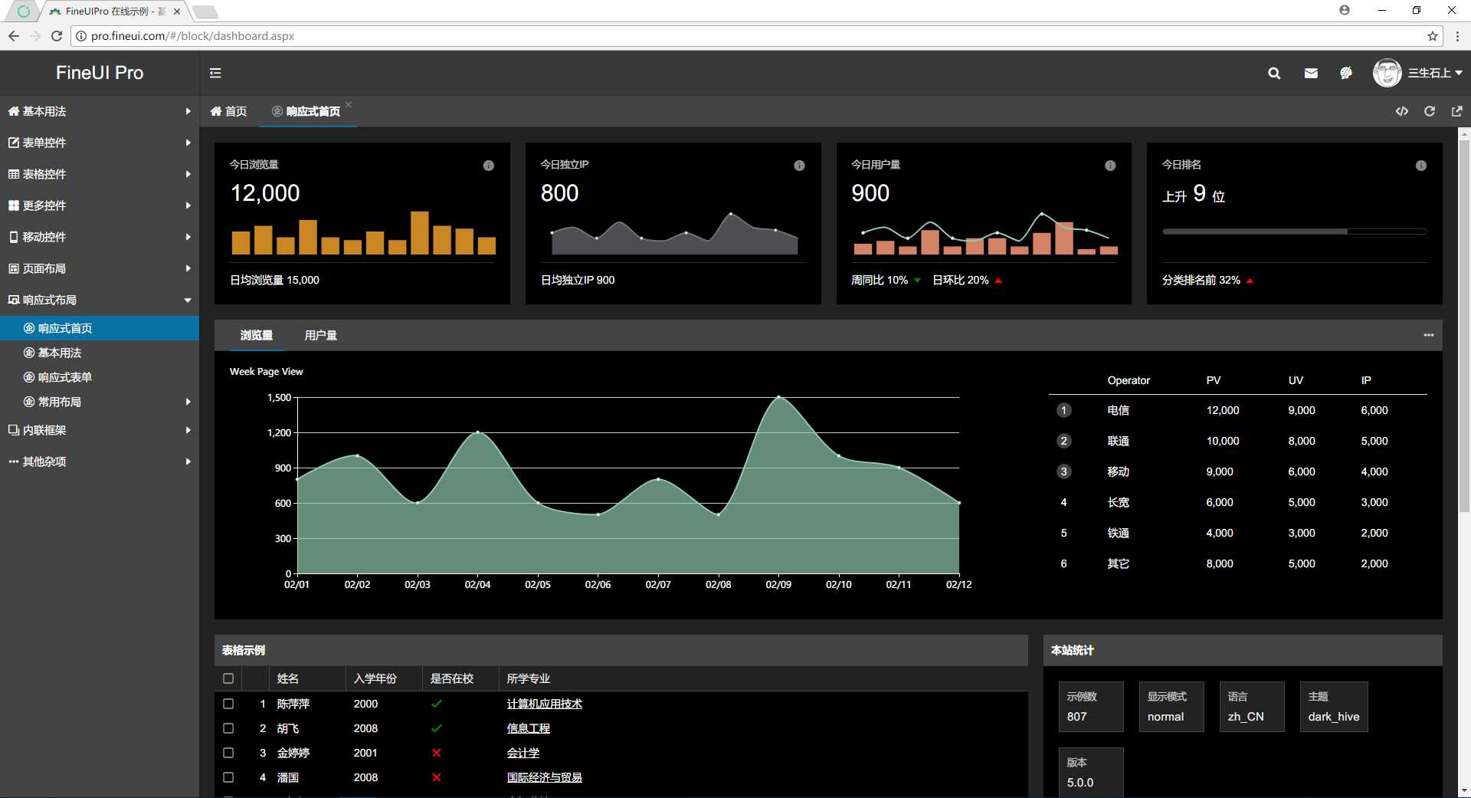The width and height of the screenshot is (1471, 798).
Task: Open 响应式首页 in sidebar tree
Action: tap(100, 328)
